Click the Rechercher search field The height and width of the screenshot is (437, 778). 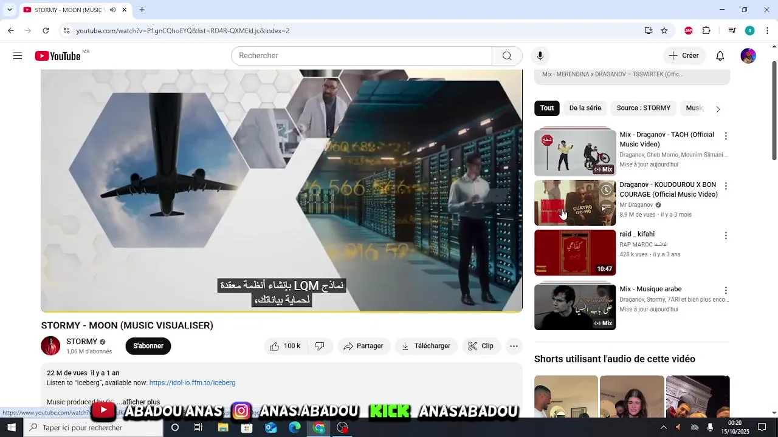[x=362, y=56]
